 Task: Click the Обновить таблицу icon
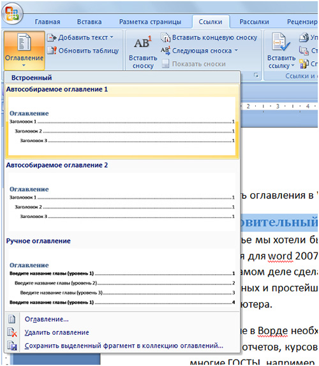(x=52, y=50)
